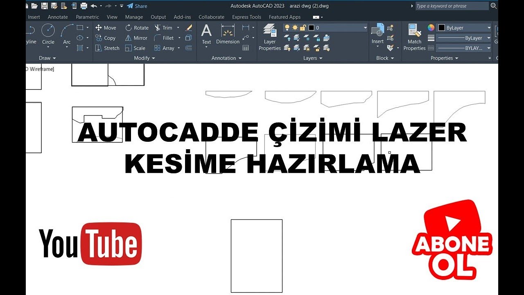Click the Fillet tool
The width and height of the screenshot is (524, 295).
point(164,38)
